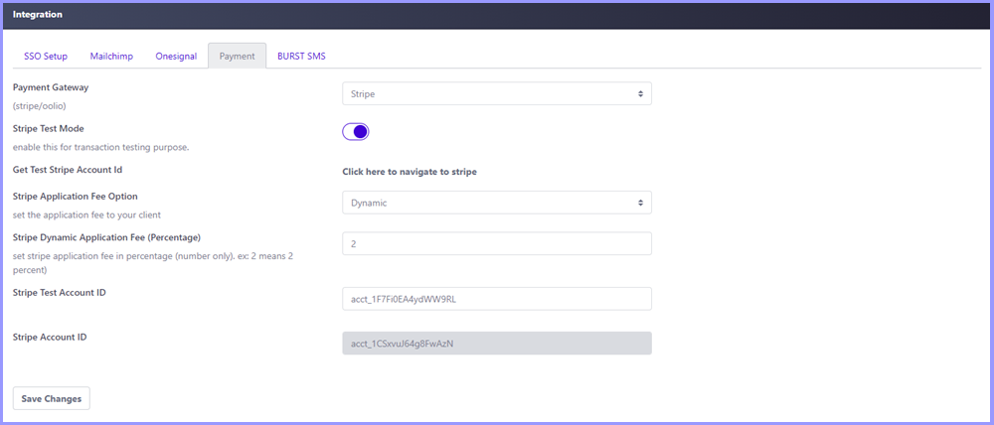
Task: Click the Stripe Account ID label text
Action: coord(50,337)
